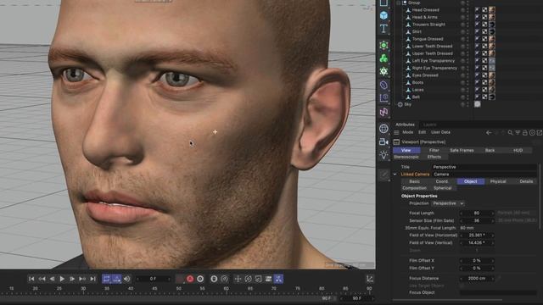Go to start of animation

click(31, 279)
